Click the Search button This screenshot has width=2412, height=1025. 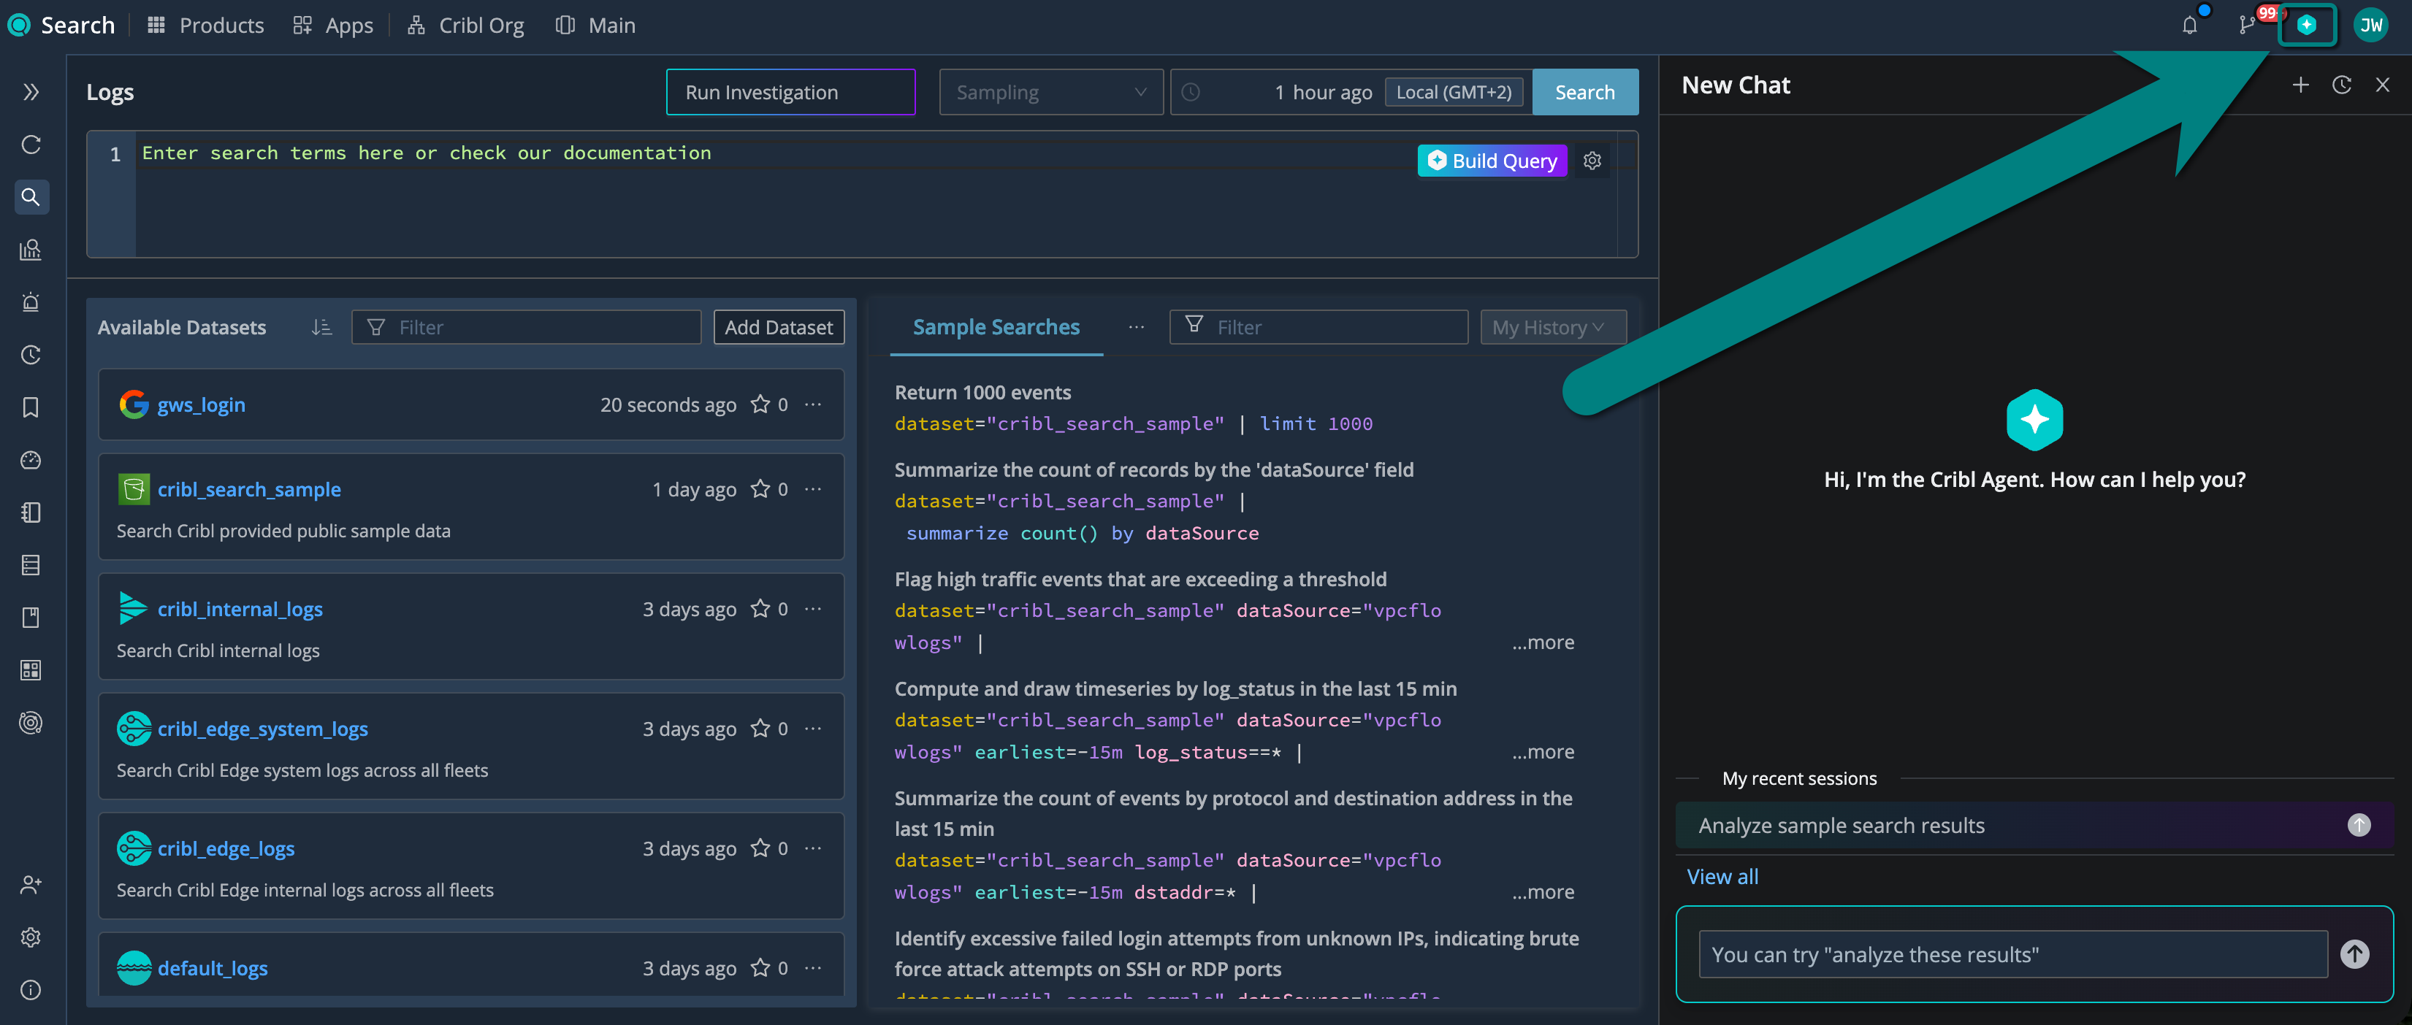(x=1584, y=92)
